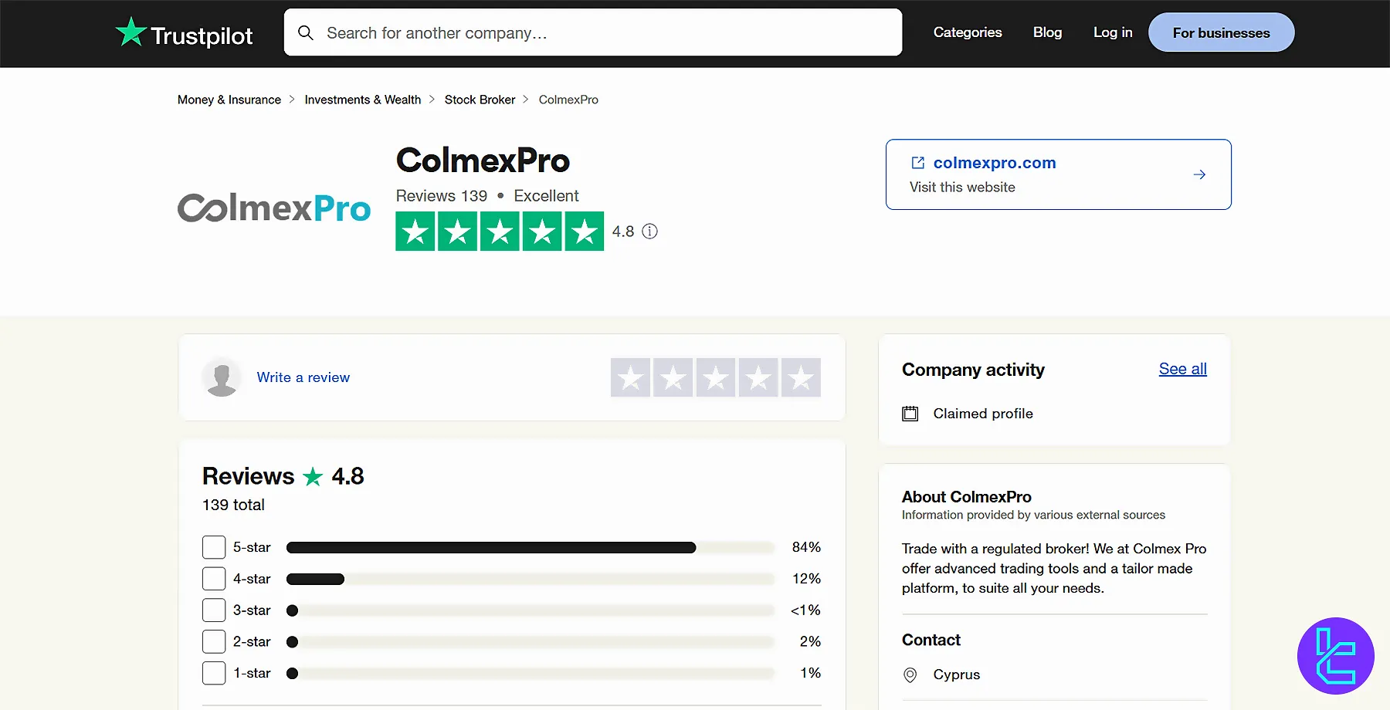The image size is (1390, 710).
Task: Click the user avatar beside Write a review
Action: (222, 377)
